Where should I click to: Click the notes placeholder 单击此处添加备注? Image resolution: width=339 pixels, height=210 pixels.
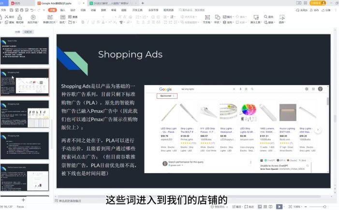point(70,201)
